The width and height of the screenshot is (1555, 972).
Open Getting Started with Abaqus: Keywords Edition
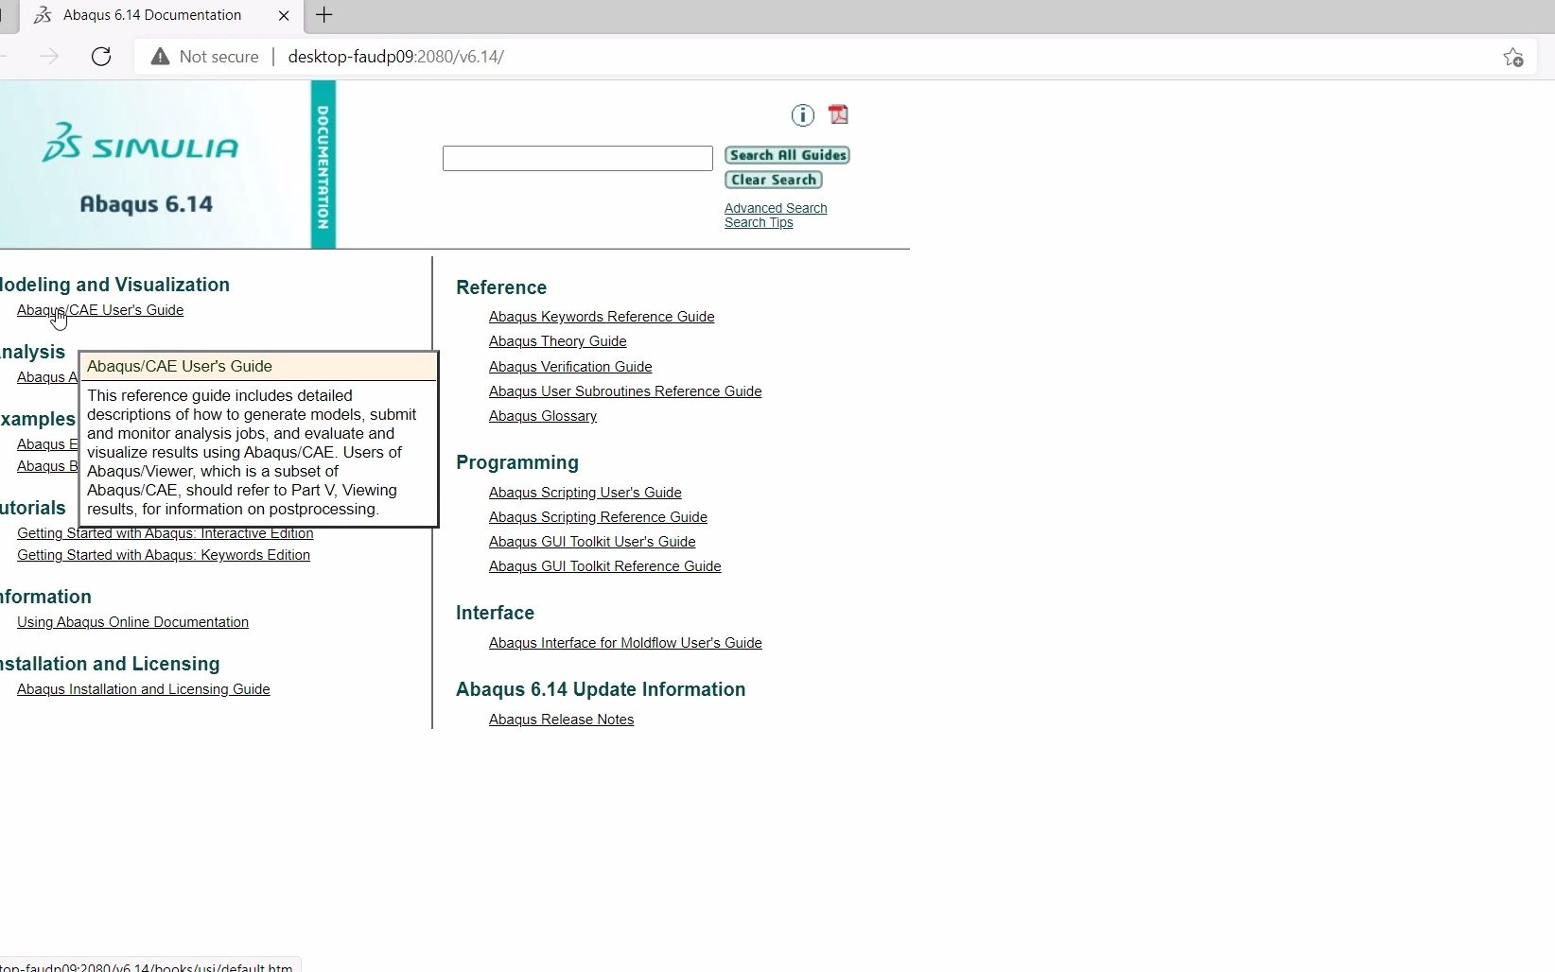164,555
